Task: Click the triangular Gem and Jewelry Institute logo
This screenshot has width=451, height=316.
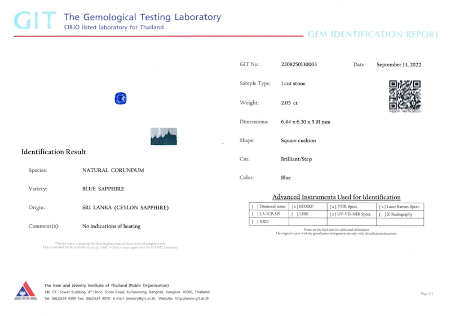Action: point(25,291)
